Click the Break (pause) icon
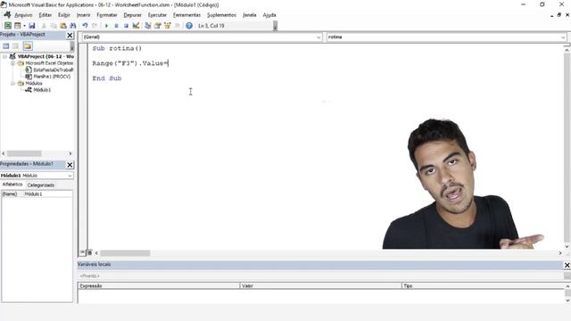Image resolution: width=571 pixels, height=321 pixels. click(116, 26)
